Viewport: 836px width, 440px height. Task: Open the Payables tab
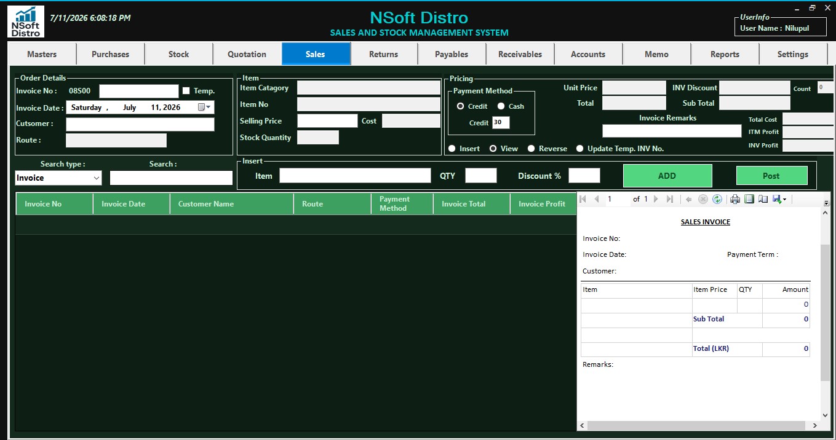click(452, 54)
